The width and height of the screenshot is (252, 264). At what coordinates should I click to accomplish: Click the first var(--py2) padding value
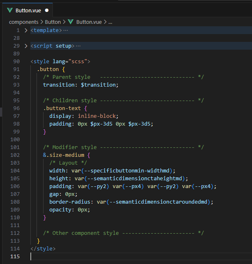(94, 186)
